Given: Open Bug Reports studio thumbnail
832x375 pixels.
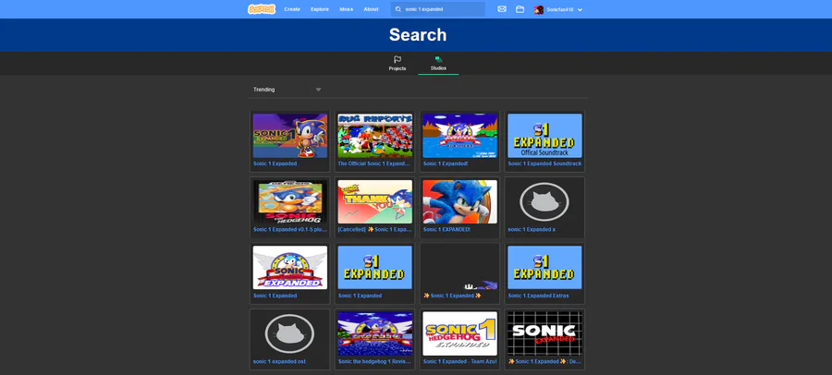Looking at the screenshot, I should (x=374, y=135).
